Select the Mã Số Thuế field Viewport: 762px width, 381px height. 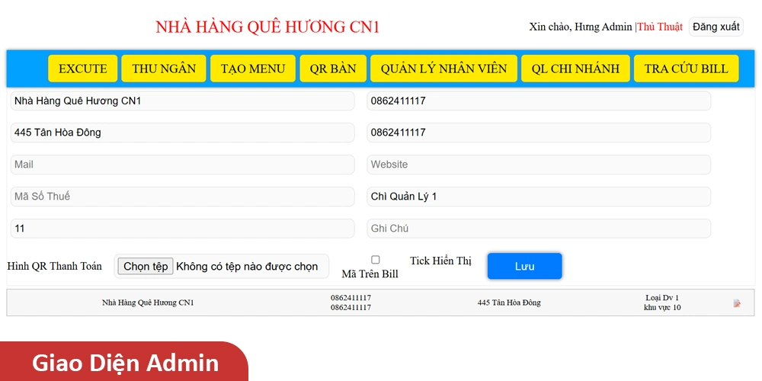pyautogui.click(x=183, y=197)
